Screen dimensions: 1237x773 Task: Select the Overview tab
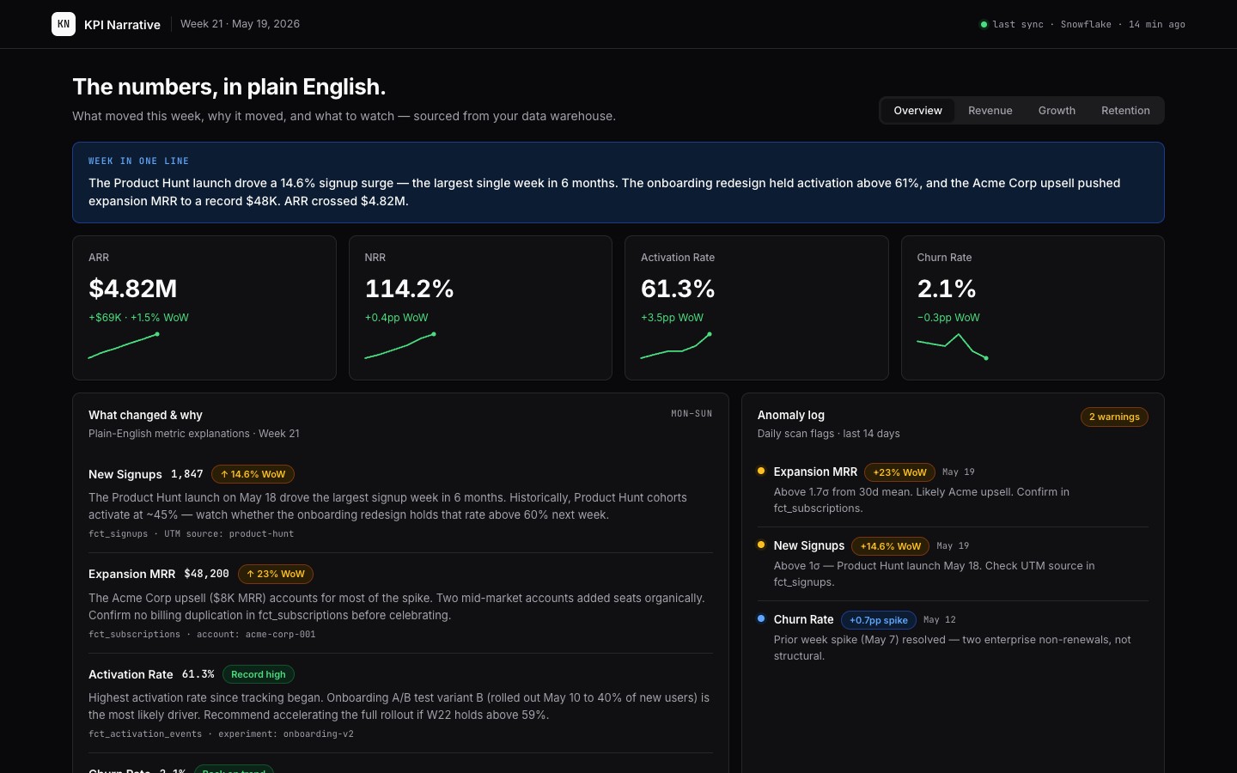click(x=917, y=110)
